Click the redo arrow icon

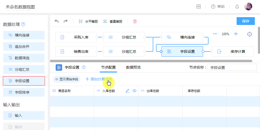pyautogui.click(x=66, y=21)
